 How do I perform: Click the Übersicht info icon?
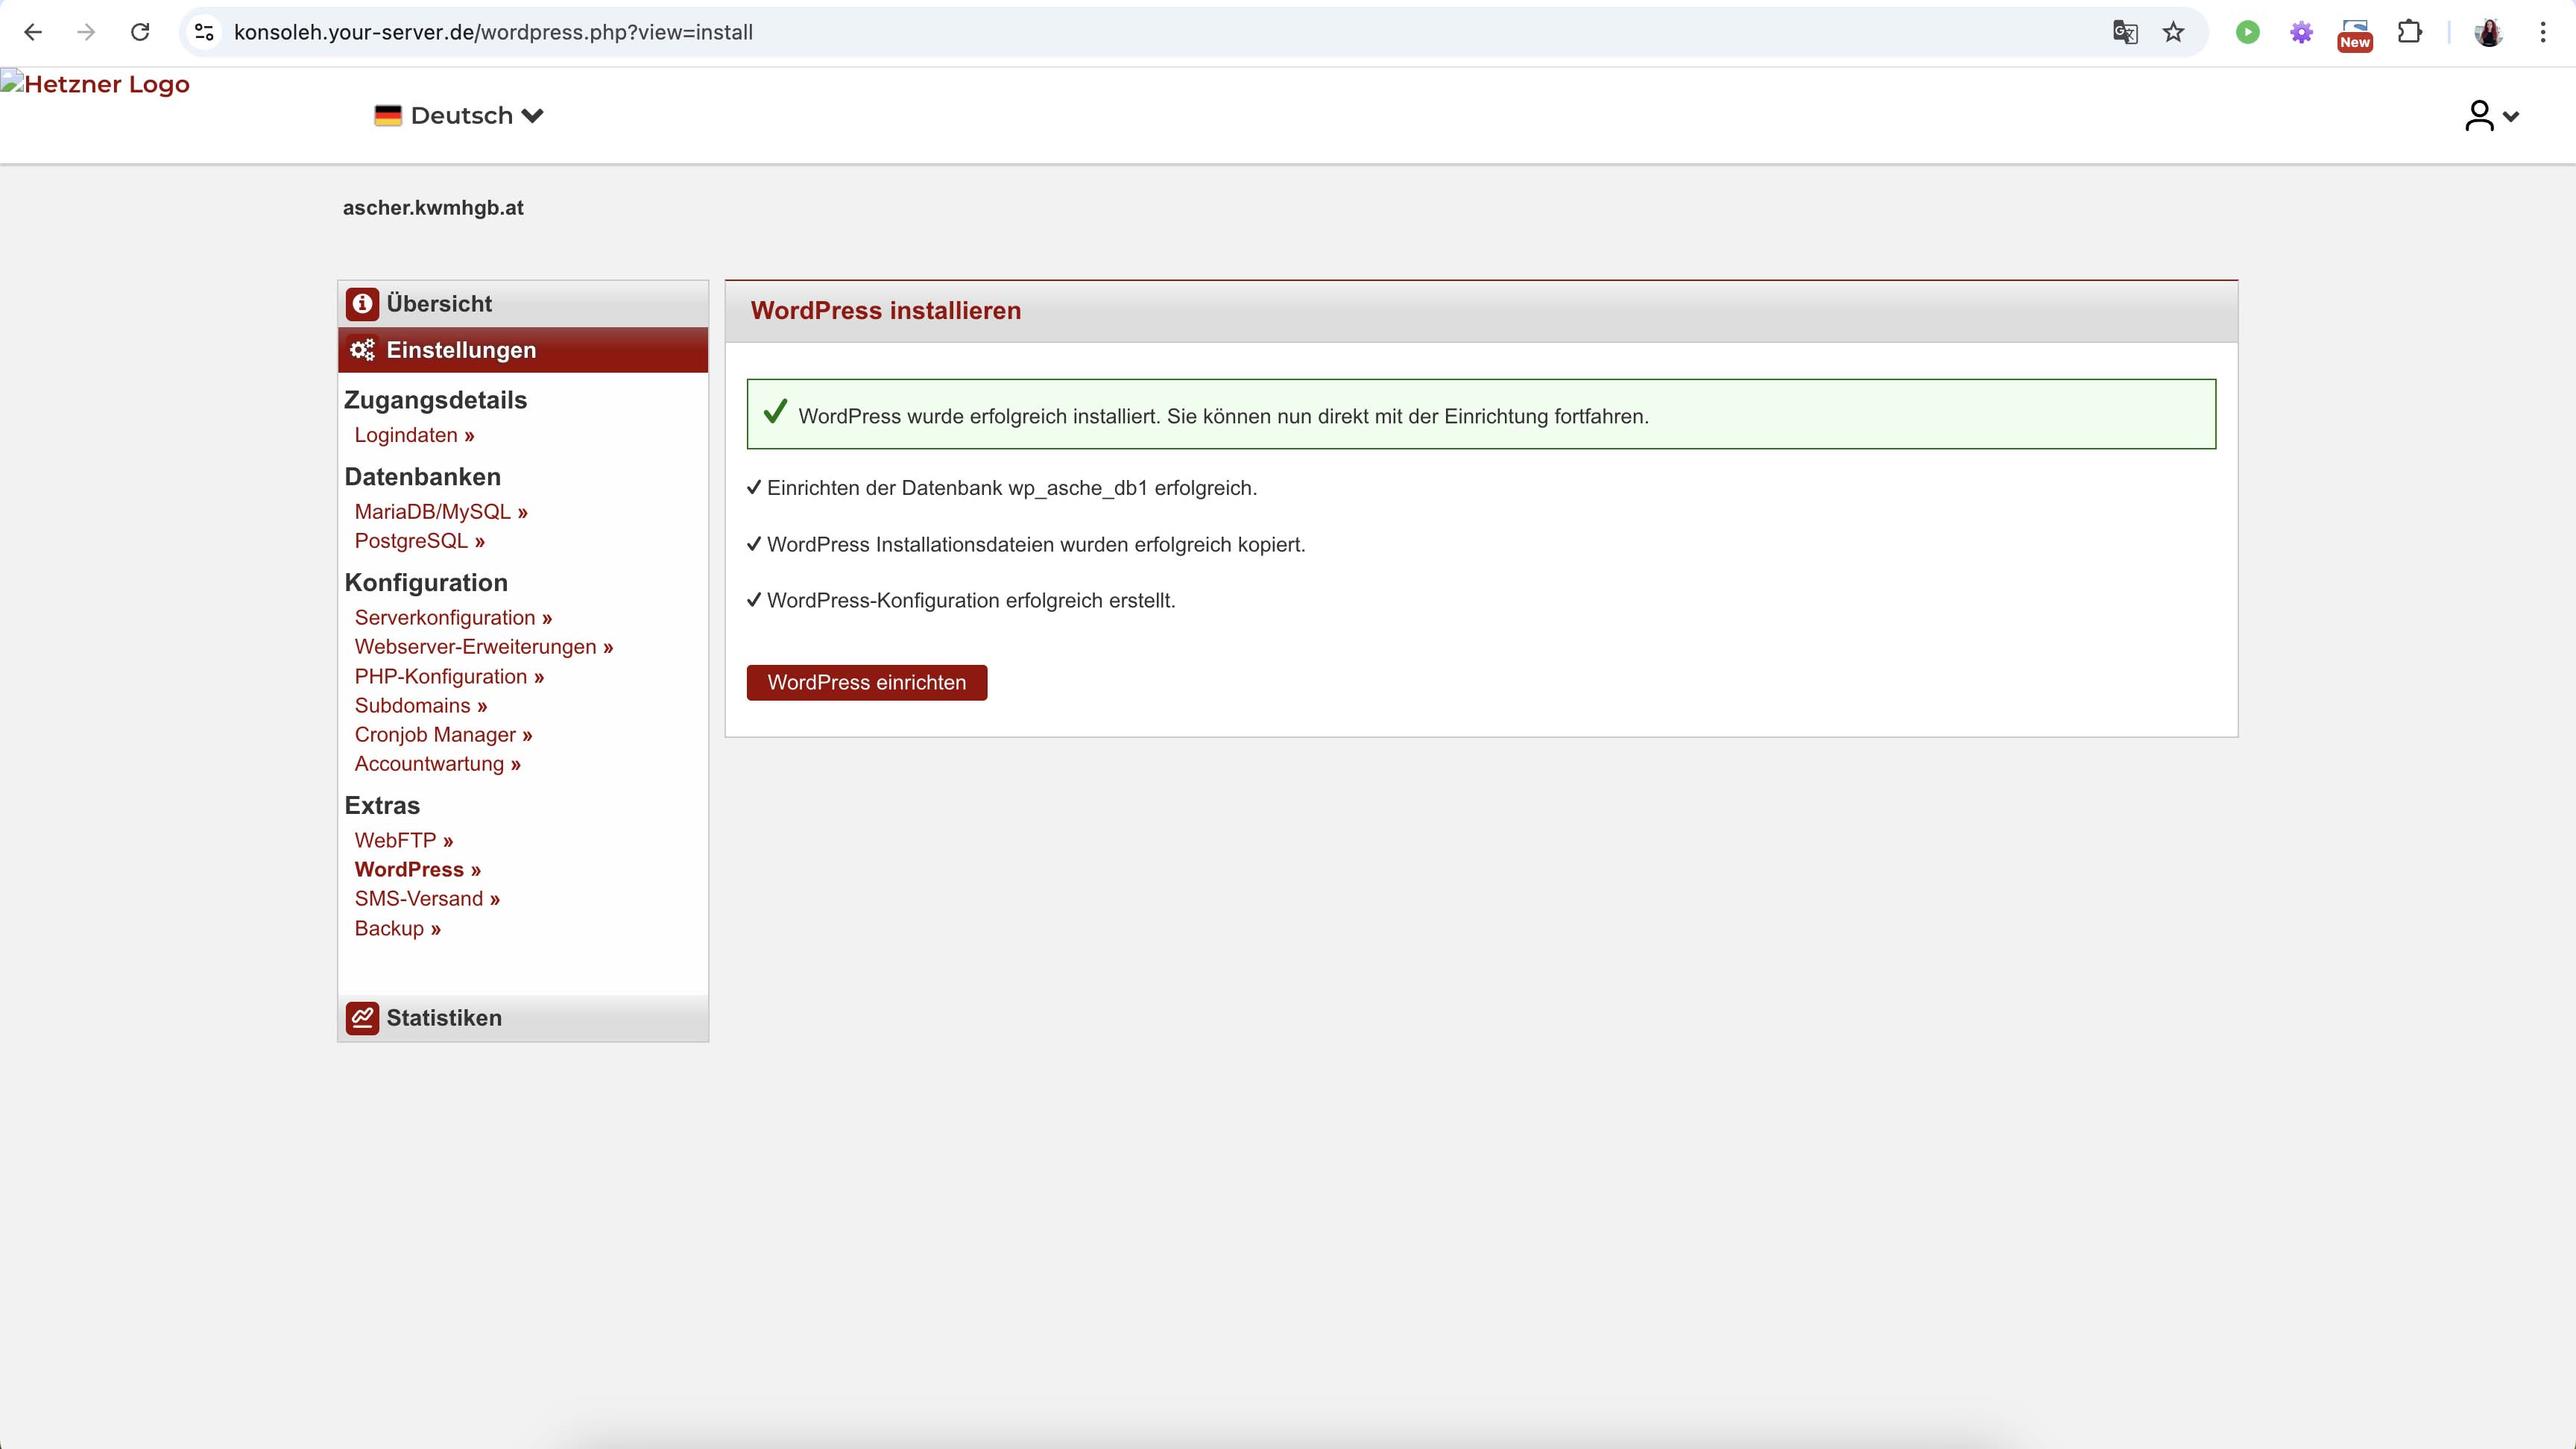[x=362, y=303]
